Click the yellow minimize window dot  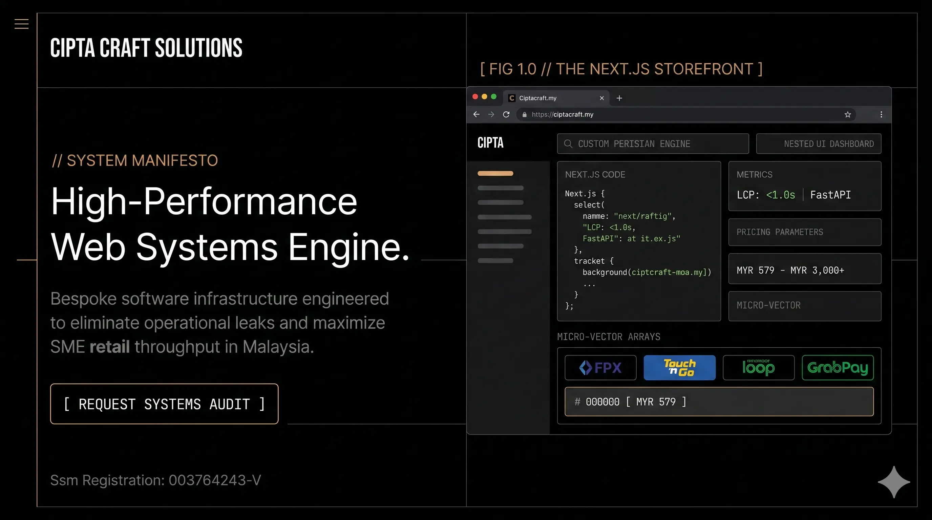(x=484, y=96)
